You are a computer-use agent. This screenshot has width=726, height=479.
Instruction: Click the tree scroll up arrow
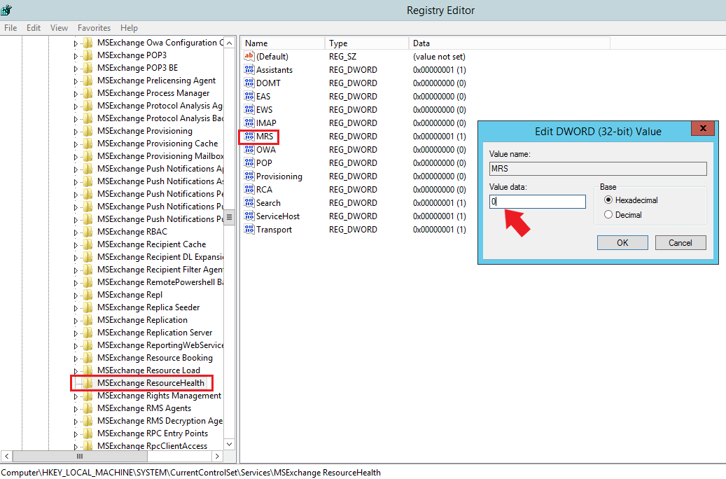pos(229,43)
